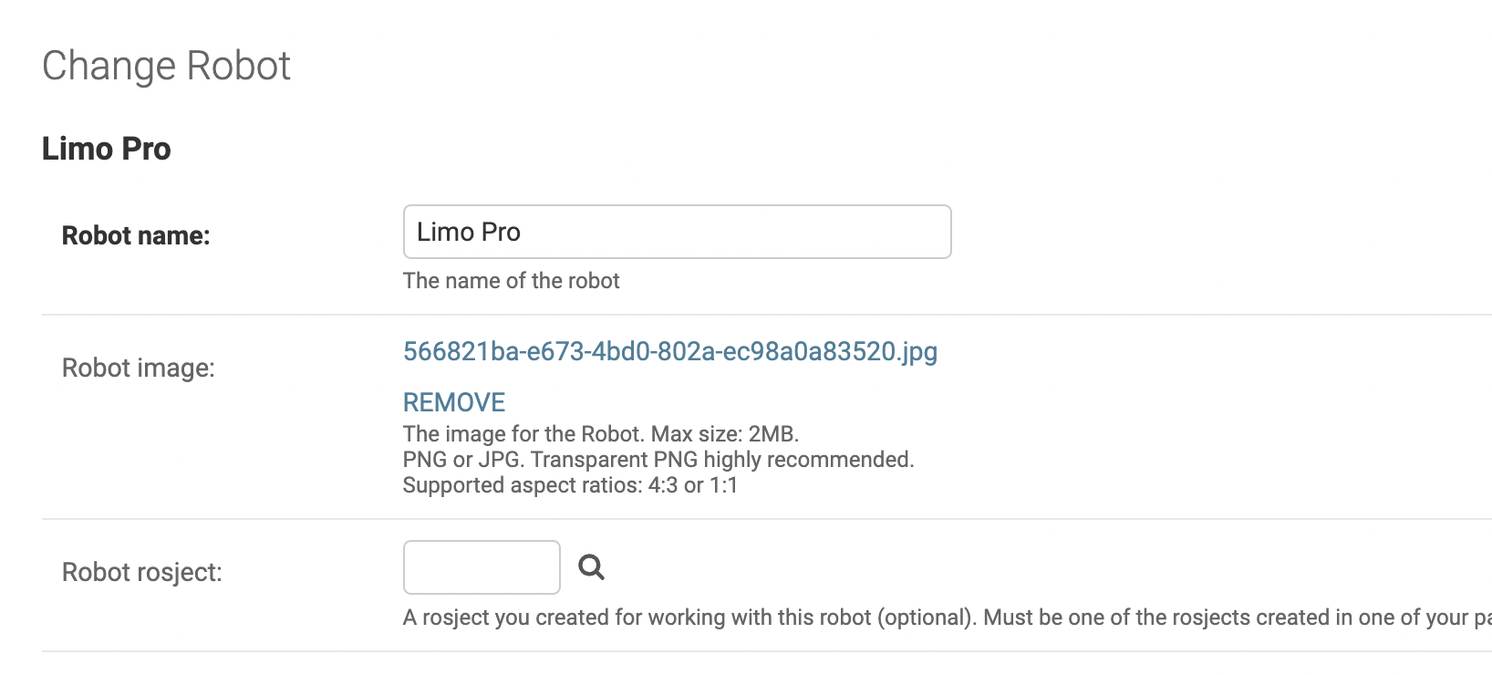Click the 'Robot name:' field label
The height and width of the screenshot is (675, 1492).
(136, 235)
